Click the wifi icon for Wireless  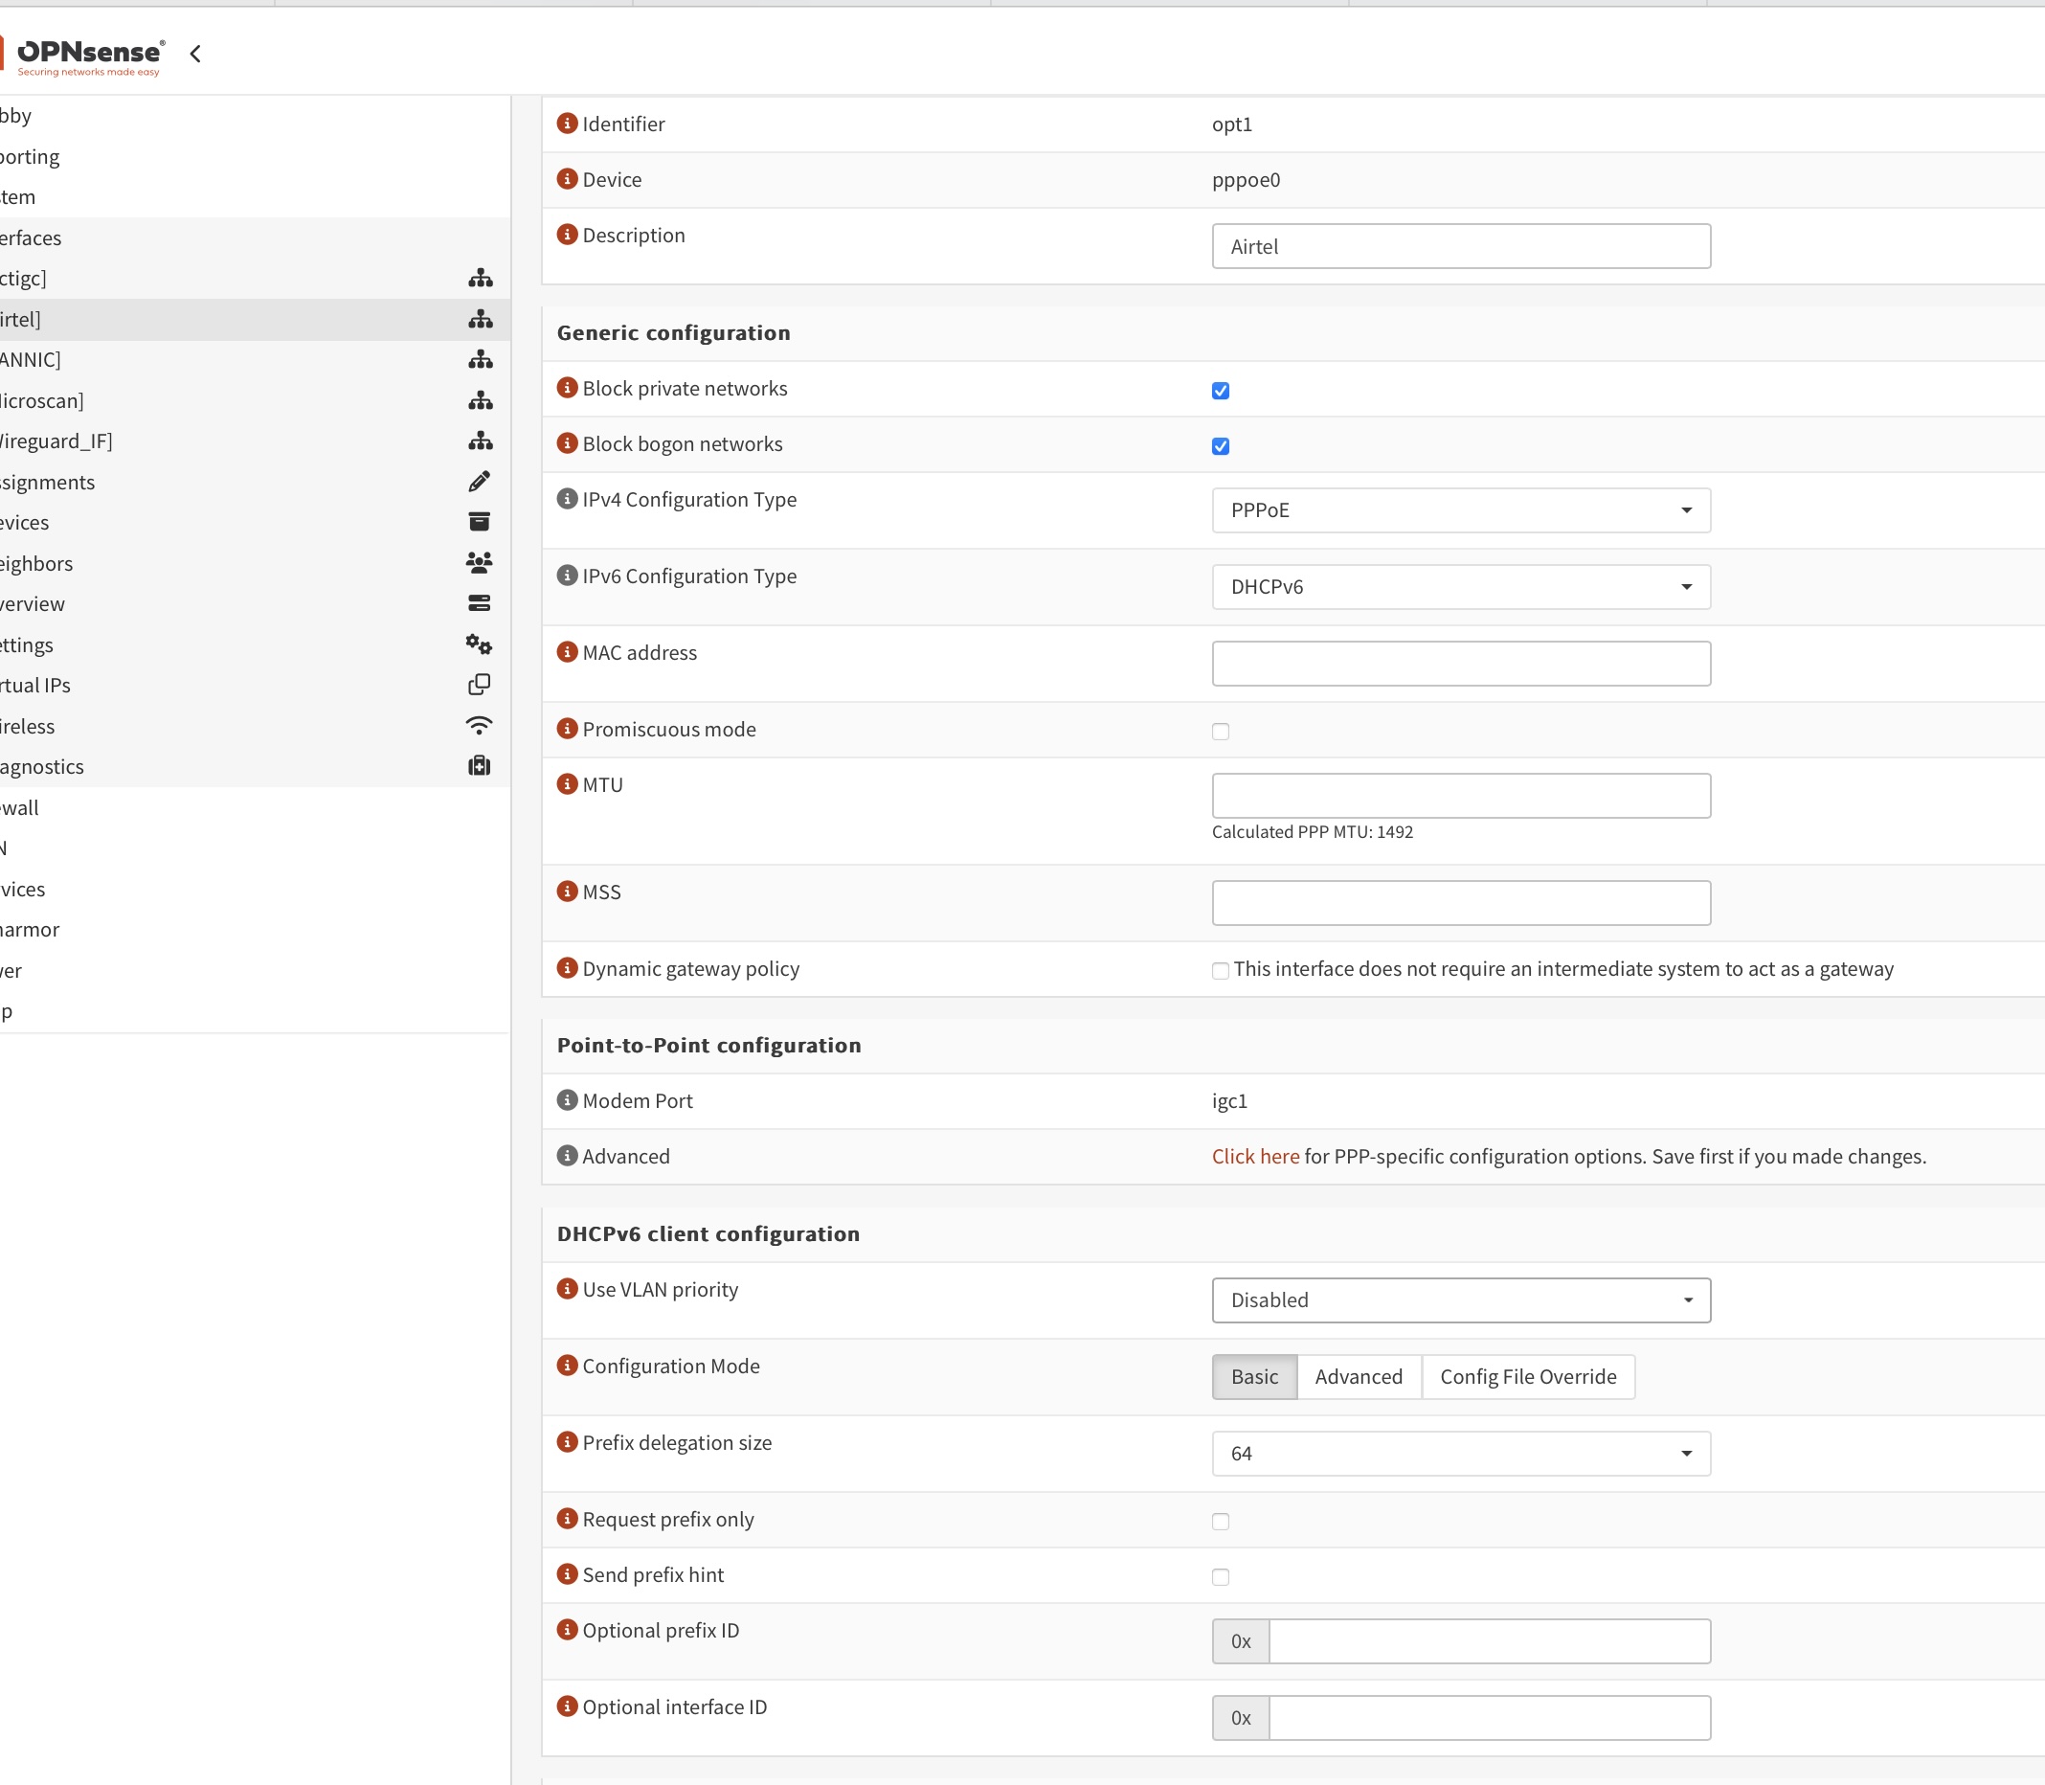click(479, 725)
